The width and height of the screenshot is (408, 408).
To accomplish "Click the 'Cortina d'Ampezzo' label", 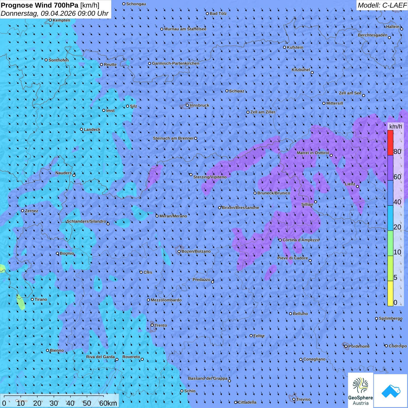I will (301, 240).
